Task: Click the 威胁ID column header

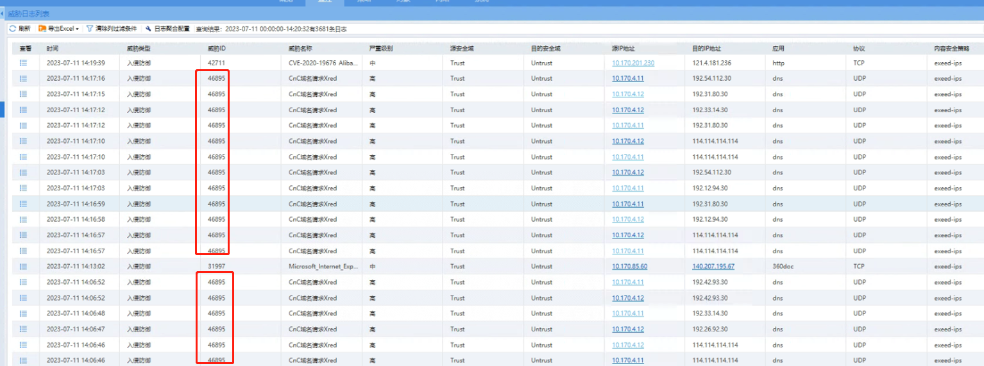Action: click(x=217, y=48)
